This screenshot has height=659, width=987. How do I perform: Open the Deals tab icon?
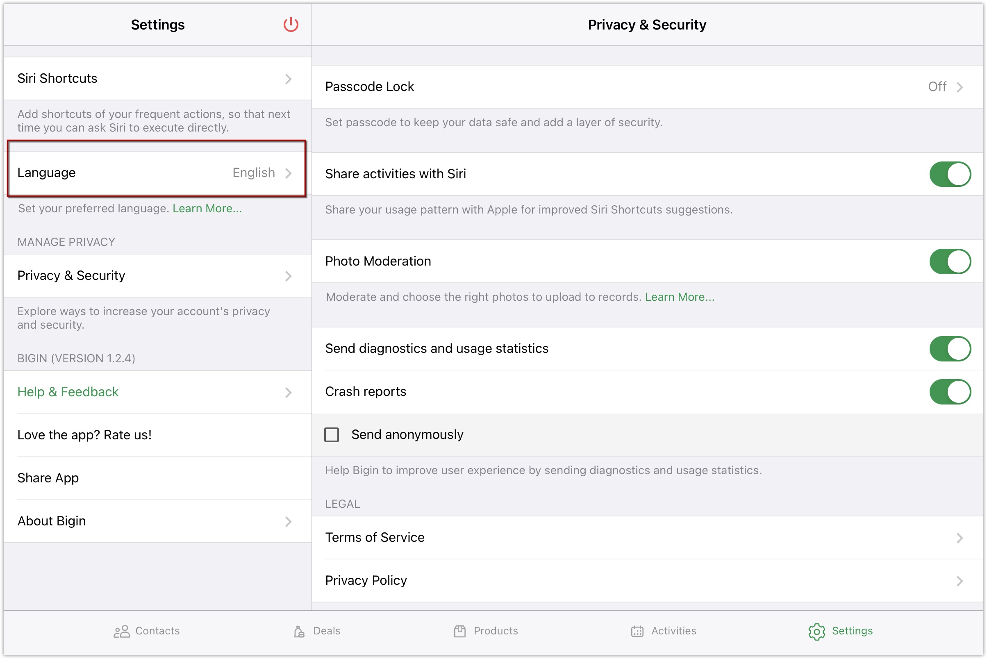click(x=299, y=631)
